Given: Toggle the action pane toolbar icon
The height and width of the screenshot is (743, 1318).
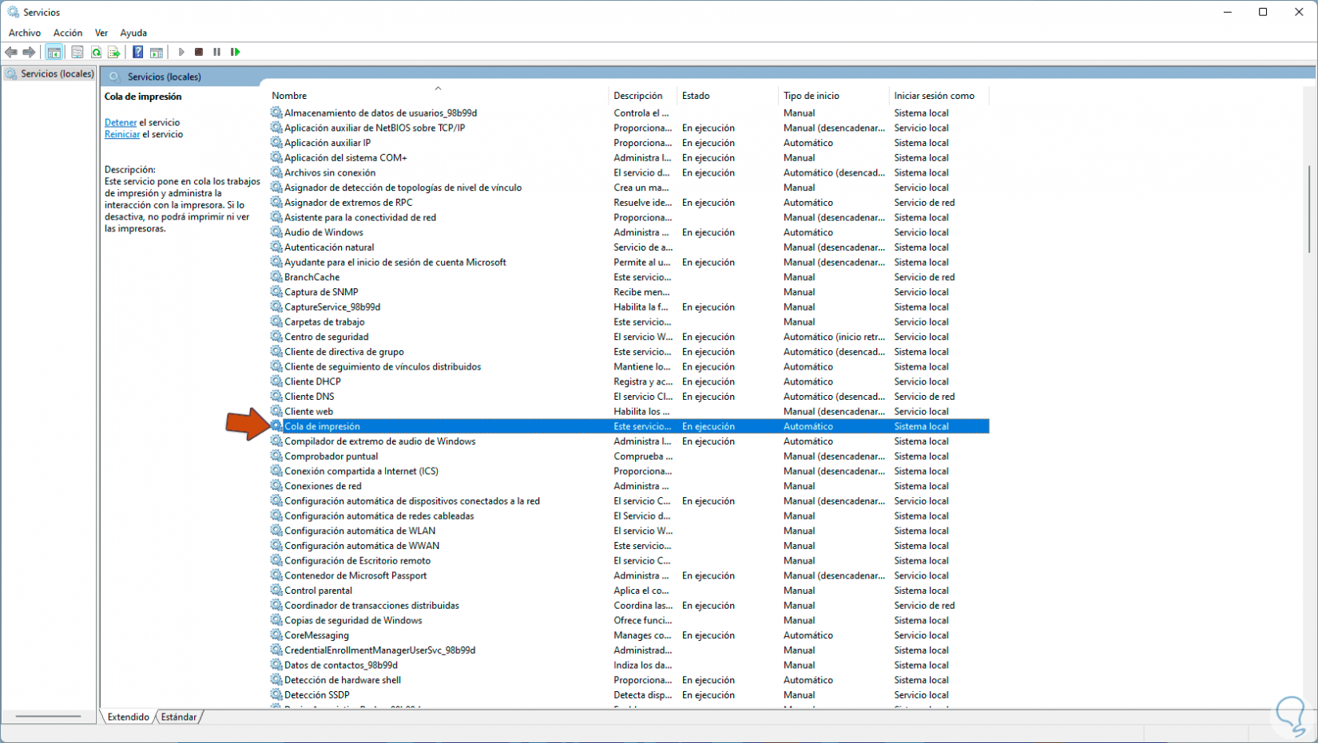Looking at the screenshot, I should (157, 52).
